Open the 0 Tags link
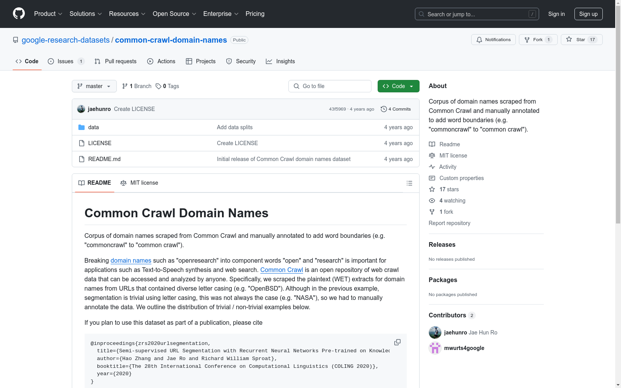Image resolution: width=621 pixels, height=388 pixels. click(x=167, y=86)
